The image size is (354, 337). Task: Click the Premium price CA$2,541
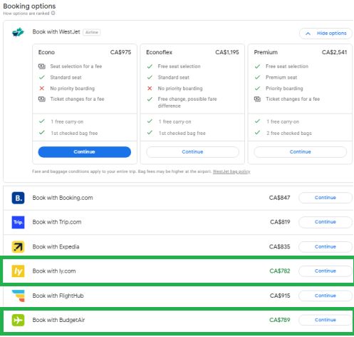[335, 52]
